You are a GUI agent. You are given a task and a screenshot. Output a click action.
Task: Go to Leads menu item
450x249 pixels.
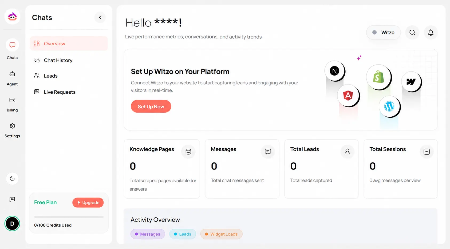[69, 76]
